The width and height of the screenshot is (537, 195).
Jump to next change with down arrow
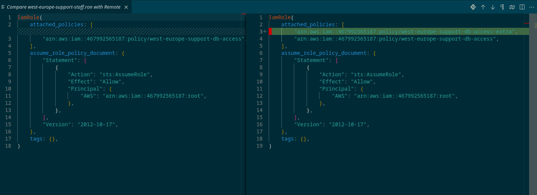[x=493, y=7]
